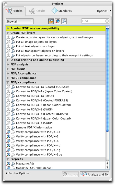Select the single fixups wrench icon
This screenshot has width=115, height=185.
coord(64,21)
